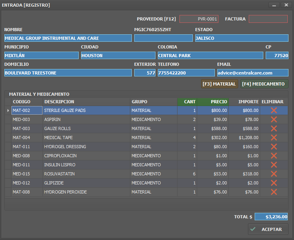Screen dimensions: 294x240
Task: Remove the ASPIRIN entry with red X
Action: [274, 119]
